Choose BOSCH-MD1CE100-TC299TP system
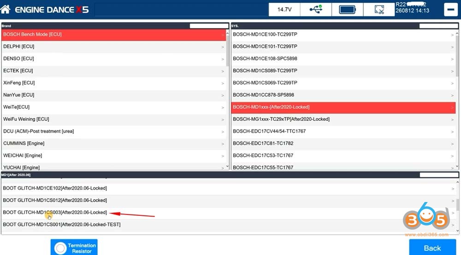 coord(343,35)
